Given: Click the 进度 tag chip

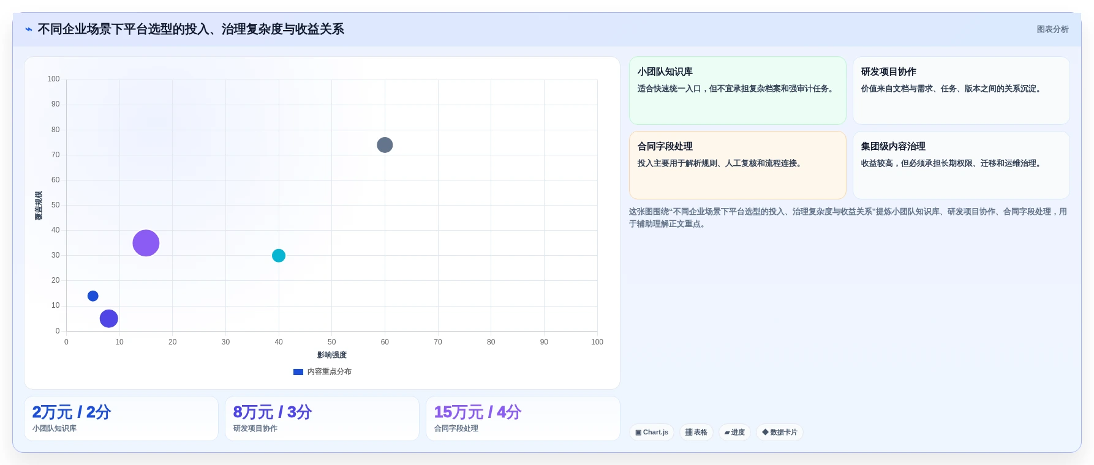Looking at the screenshot, I should pos(734,433).
